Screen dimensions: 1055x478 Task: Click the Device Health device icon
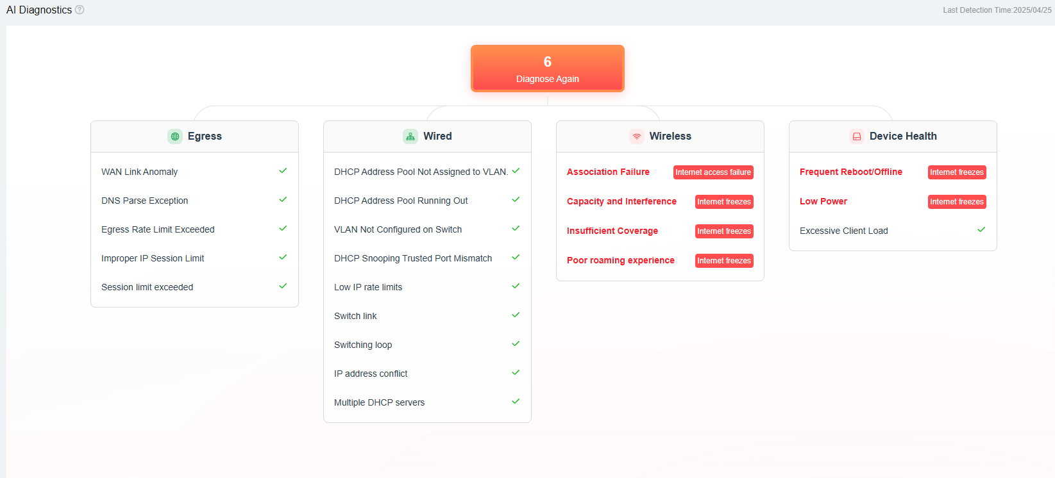coord(857,136)
